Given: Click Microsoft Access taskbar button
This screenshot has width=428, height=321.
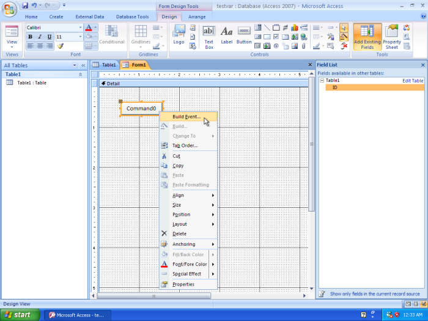Looking at the screenshot, I should [x=78, y=315].
